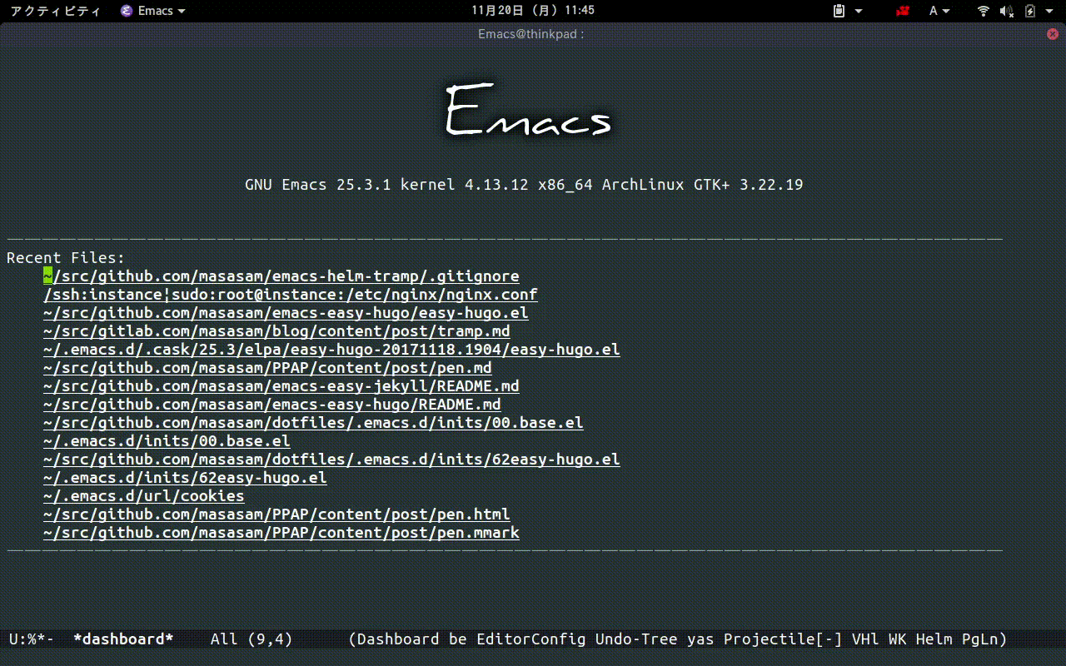
Task: Open emacs-easy-hugo/README.md
Action: click(272, 405)
